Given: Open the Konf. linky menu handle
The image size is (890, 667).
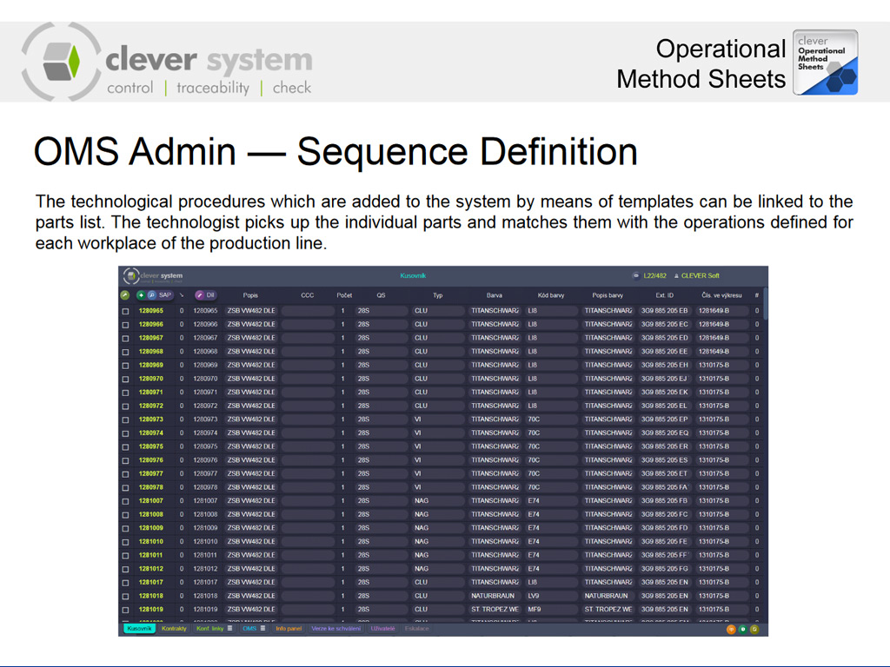Looking at the screenshot, I should [229, 629].
